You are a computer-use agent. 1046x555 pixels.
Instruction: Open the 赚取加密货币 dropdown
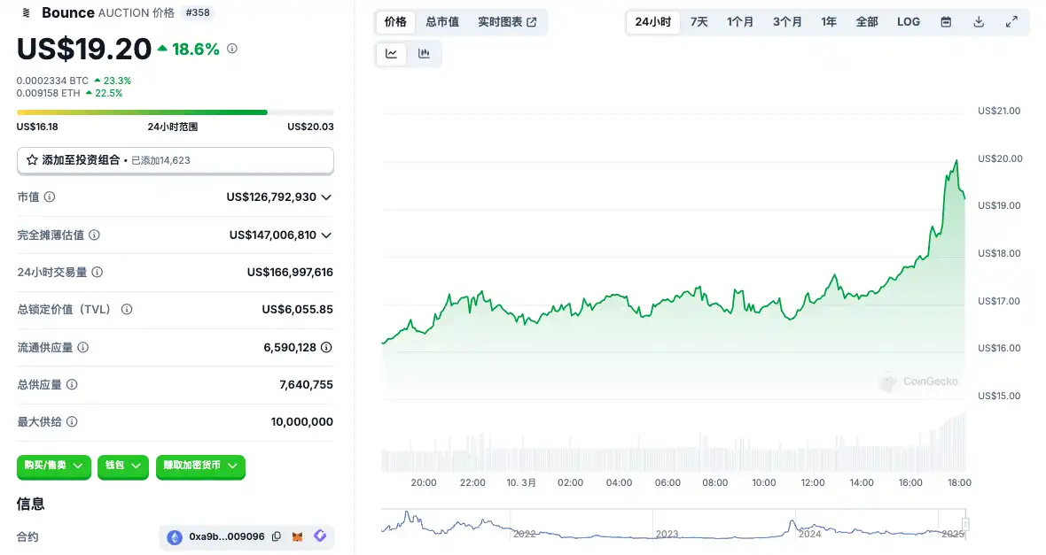[x=201, y=466]
